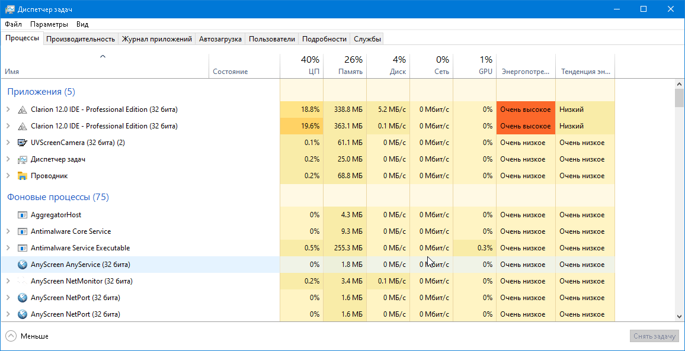The image size is (685, 351).
Task: Expand the Проводник process group
Action: (x=8, y=176)
